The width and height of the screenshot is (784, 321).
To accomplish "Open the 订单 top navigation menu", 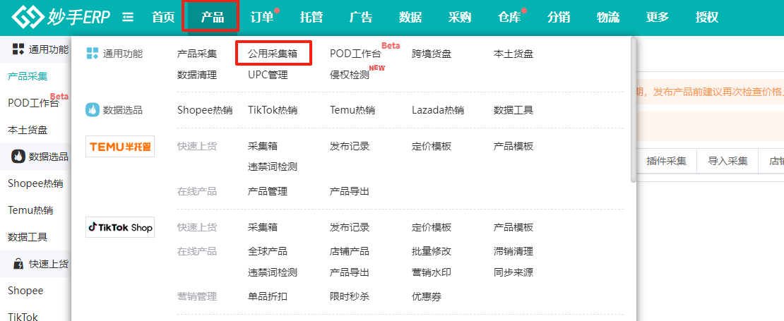I will tap(262, 17).
